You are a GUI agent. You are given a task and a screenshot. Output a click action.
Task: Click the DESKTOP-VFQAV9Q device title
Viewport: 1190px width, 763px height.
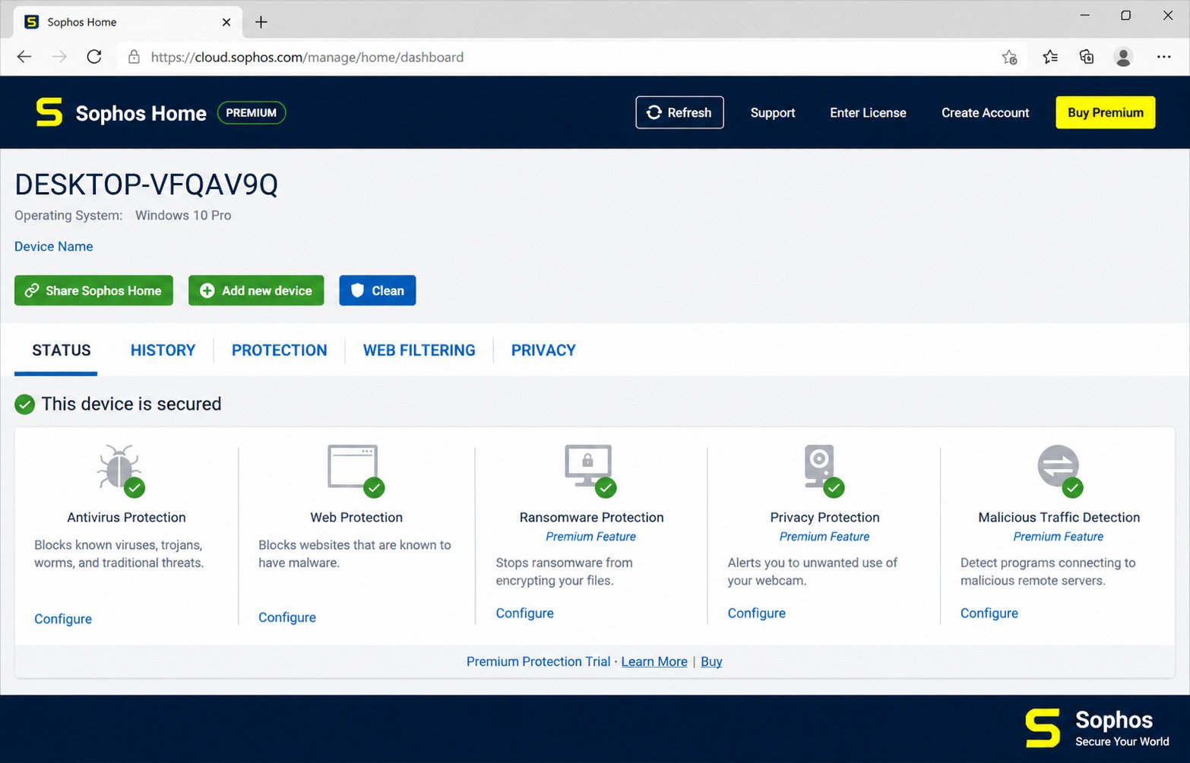point(146,184)
